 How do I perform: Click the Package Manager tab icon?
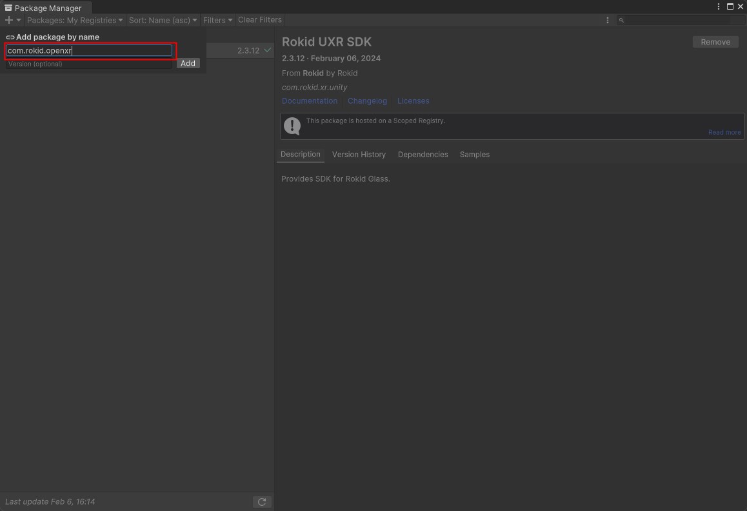pyautogui.click(x=8, y=8)
